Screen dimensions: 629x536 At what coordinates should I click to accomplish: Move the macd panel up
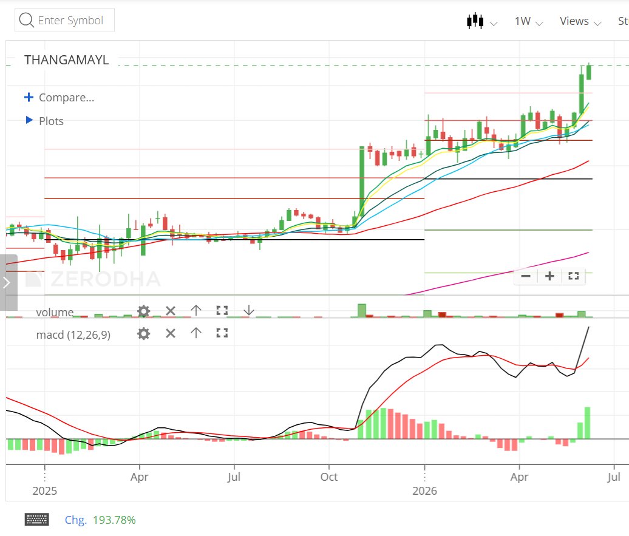195,333
